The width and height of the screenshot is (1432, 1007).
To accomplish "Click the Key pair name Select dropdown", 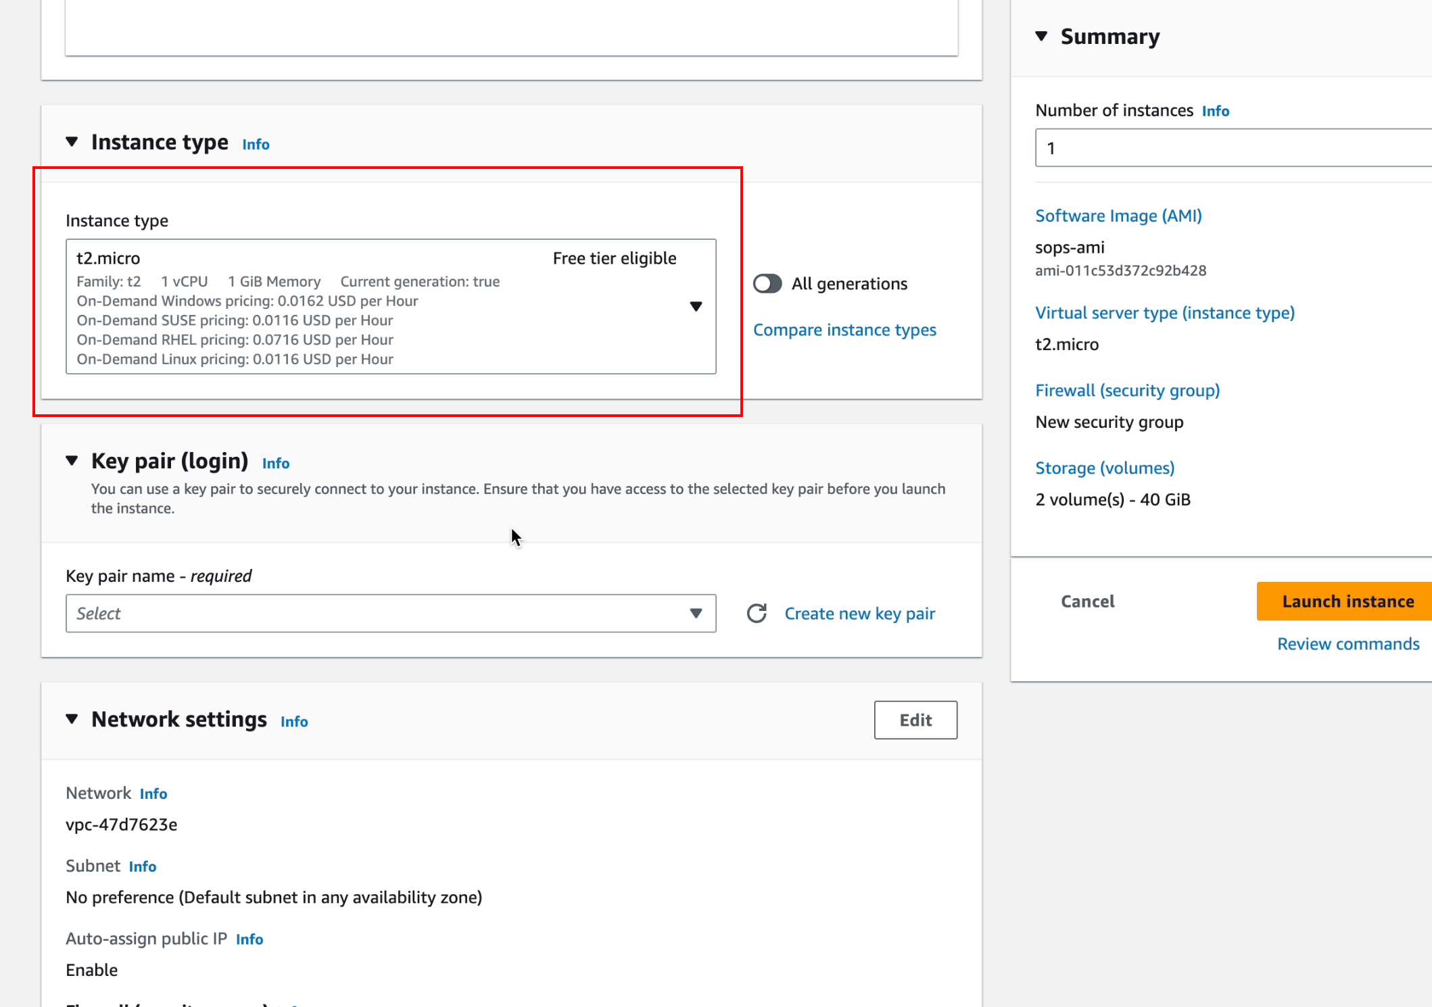I will [x=390, y=612].
